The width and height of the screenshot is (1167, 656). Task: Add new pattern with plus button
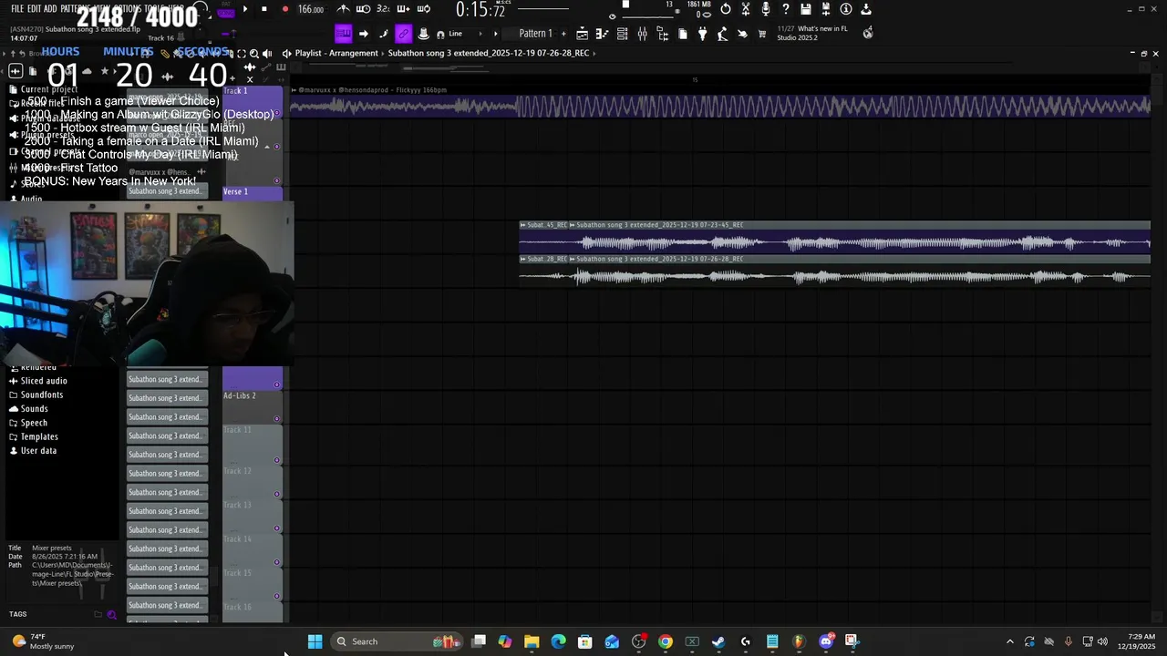pyautogui.click(x=563, y=34)
